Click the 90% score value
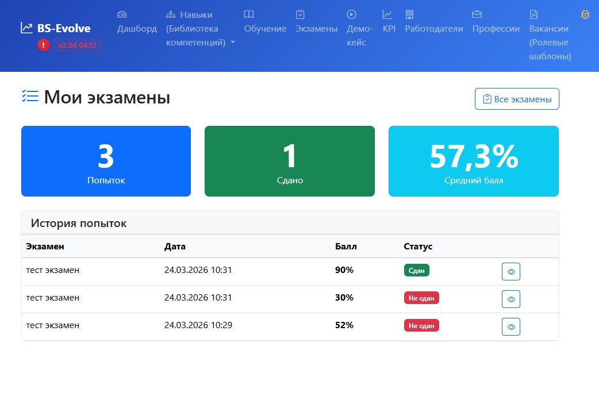The image size is (599, 404). pos(344,270)
